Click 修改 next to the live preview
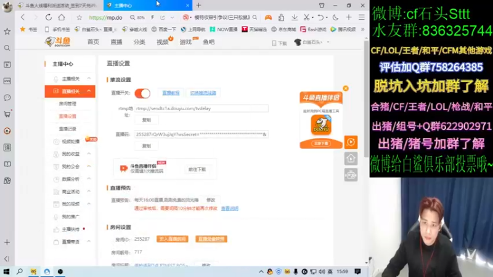Image resolution: width=493 pixels, height=277 pixels. pyautogui.click(x=211, y=200)
